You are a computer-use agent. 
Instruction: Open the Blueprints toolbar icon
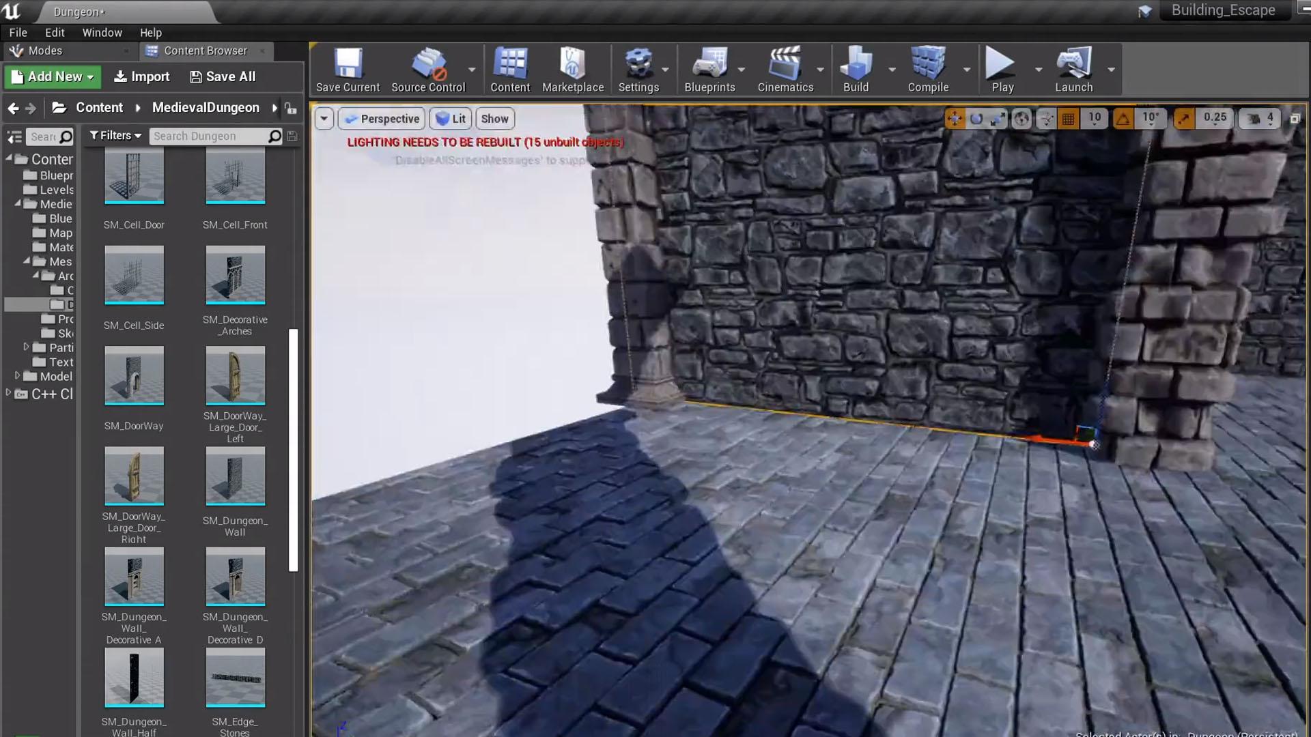709,70
